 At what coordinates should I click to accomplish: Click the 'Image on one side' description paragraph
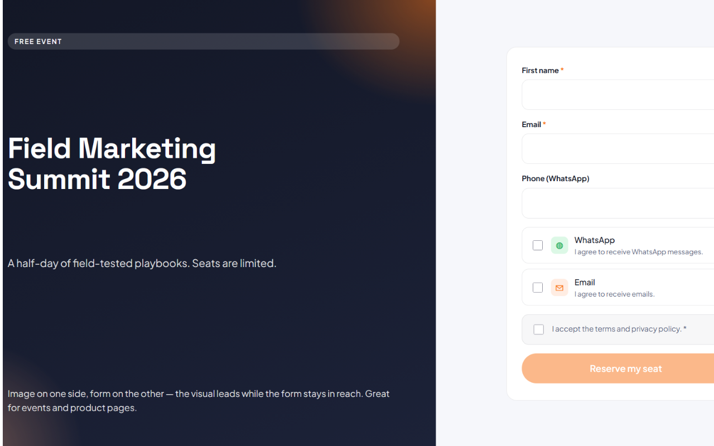pos(199,401)
